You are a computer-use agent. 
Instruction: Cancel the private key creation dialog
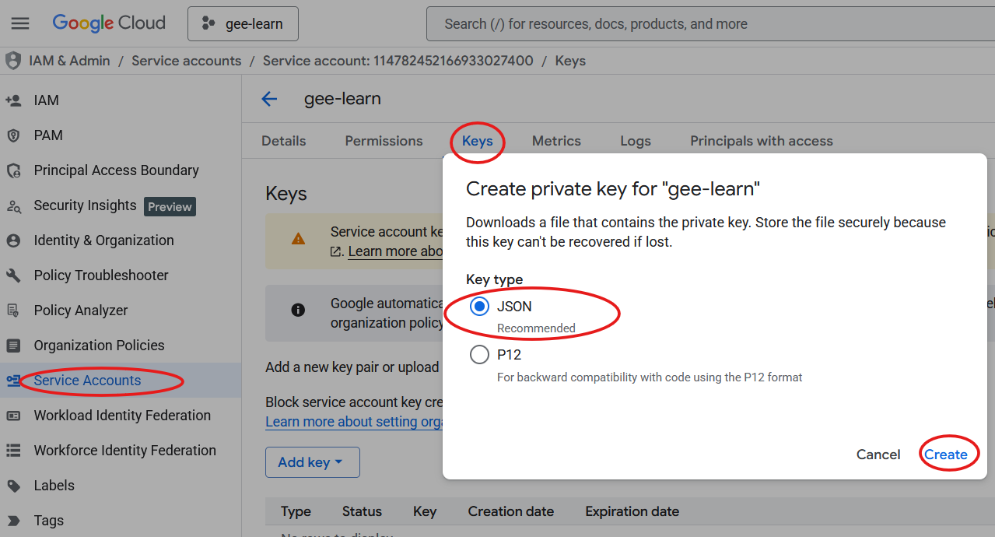(878, 454)
